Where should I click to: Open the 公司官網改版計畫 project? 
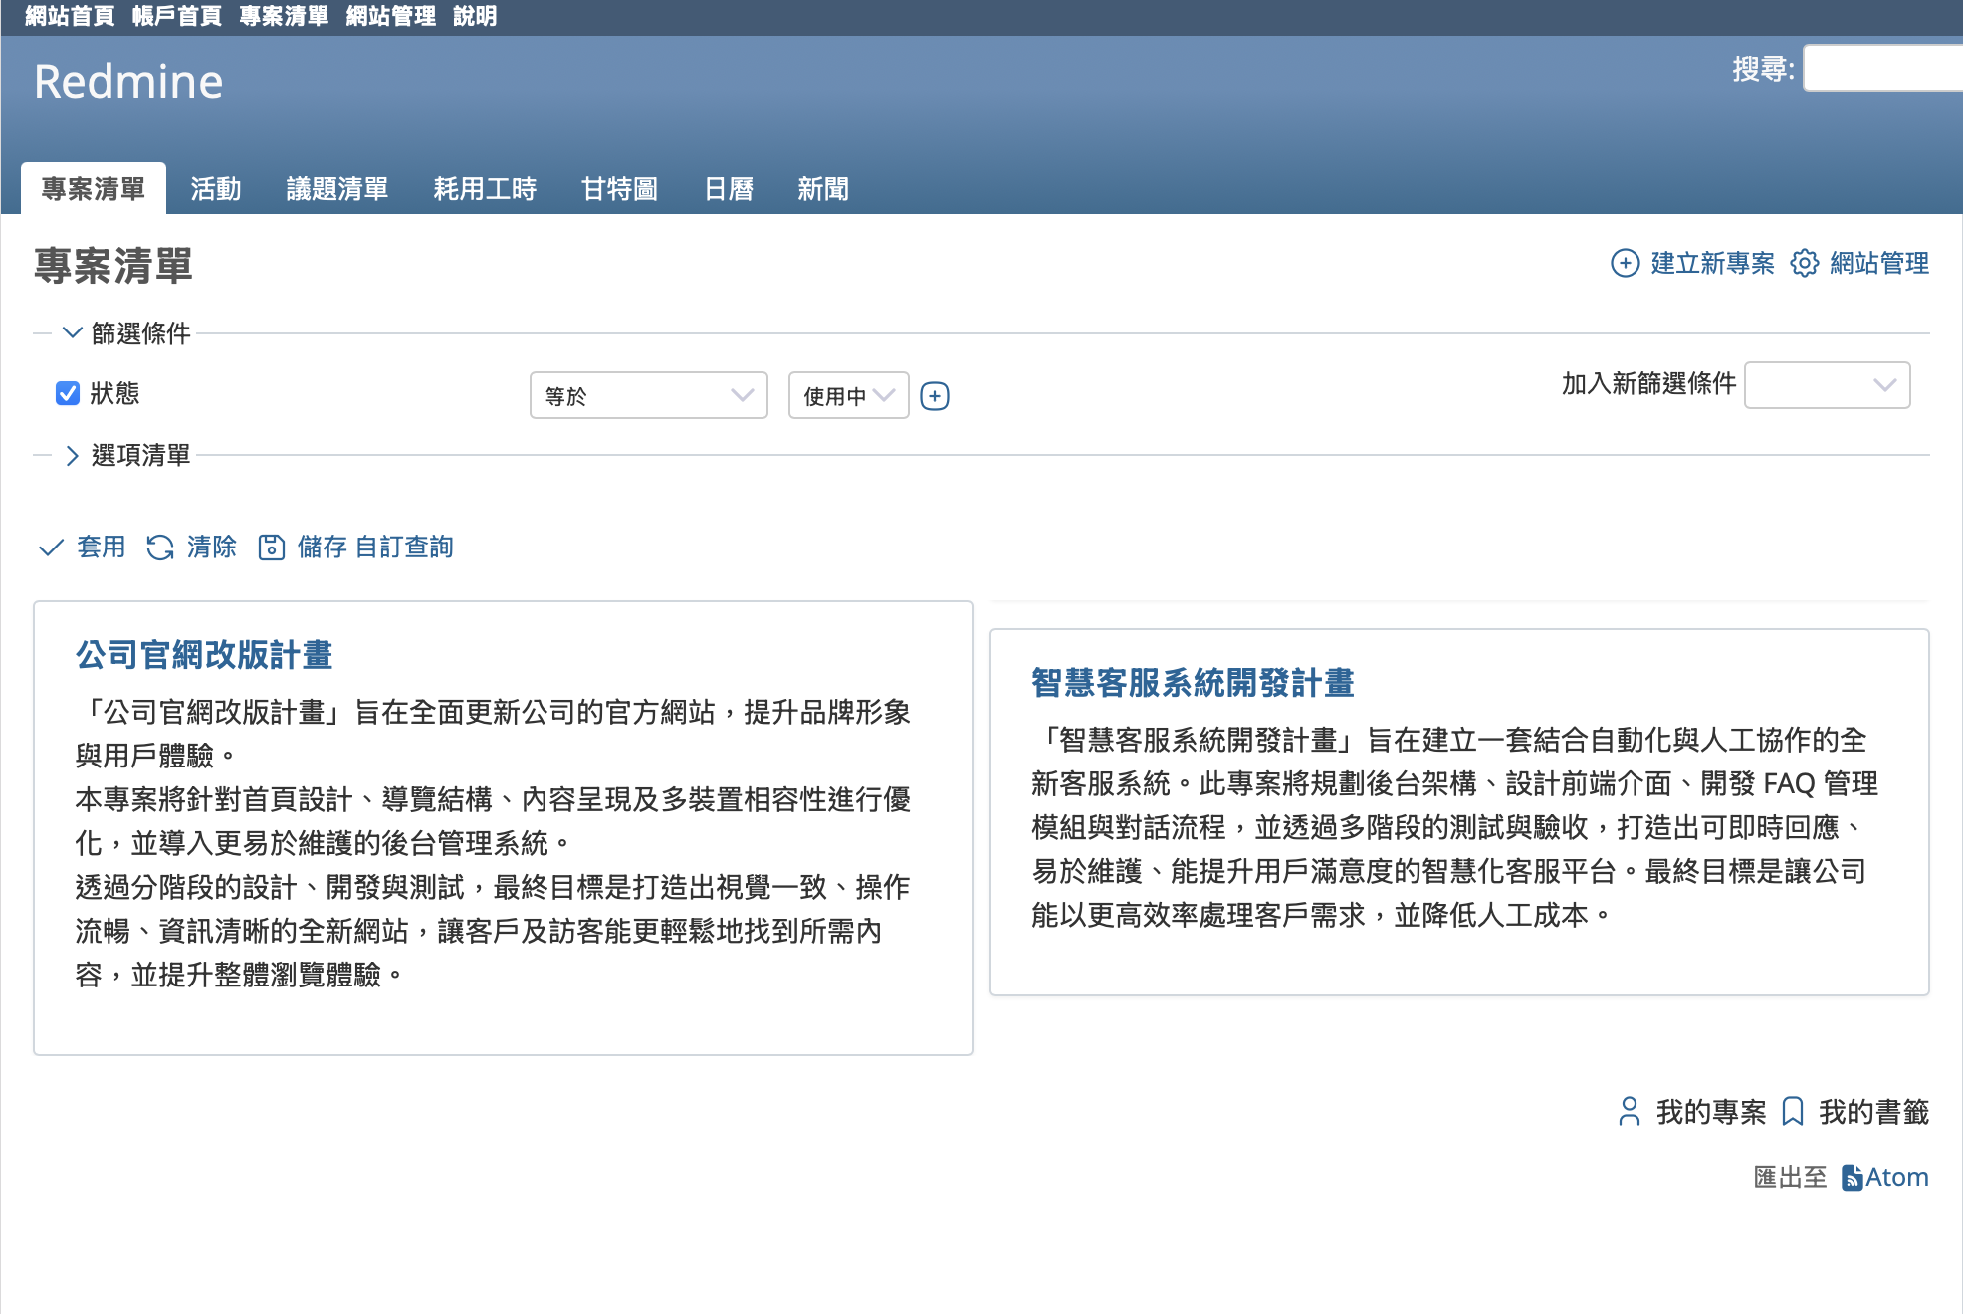click(204, 655)
